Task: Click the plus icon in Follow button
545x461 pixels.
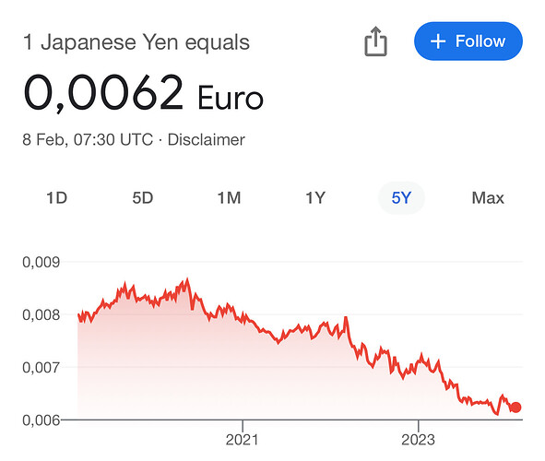Action: click(438, 41)
